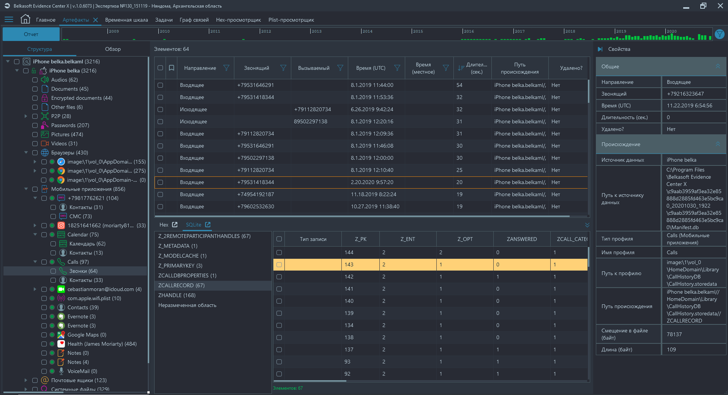
Task: Toggle select-all checkbox in calls table header
Action: tap(160, 68)
